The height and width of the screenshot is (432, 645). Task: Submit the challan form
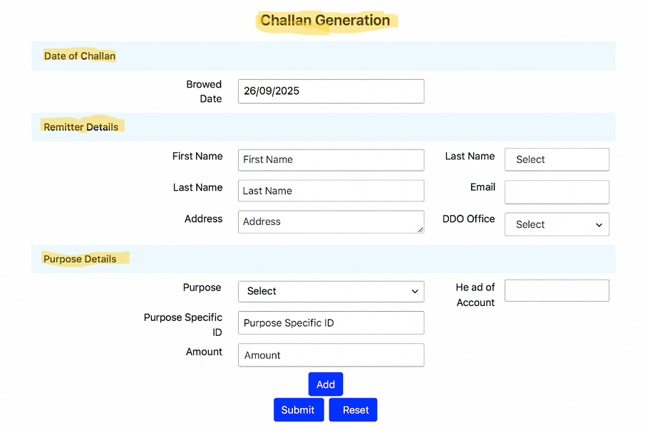[298, 410]
